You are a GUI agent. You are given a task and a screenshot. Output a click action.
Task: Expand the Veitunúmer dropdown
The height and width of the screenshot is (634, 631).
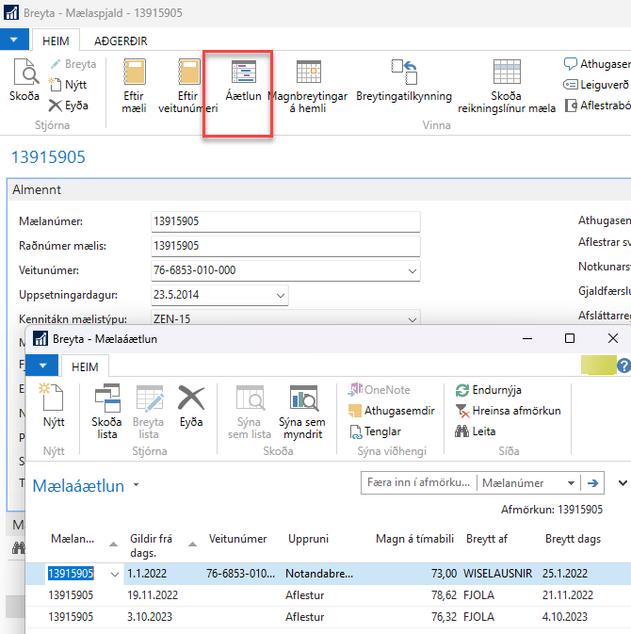pyautogui.click(x=411, y=271)
